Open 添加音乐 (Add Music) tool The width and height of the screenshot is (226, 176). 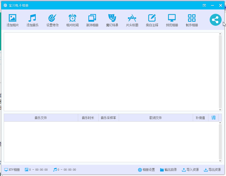[x=32, y=18]
